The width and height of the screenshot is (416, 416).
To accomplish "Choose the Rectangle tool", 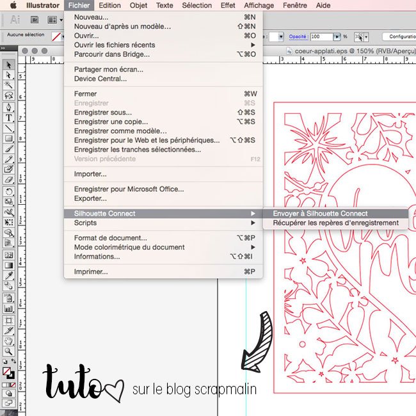I will 8,138.
